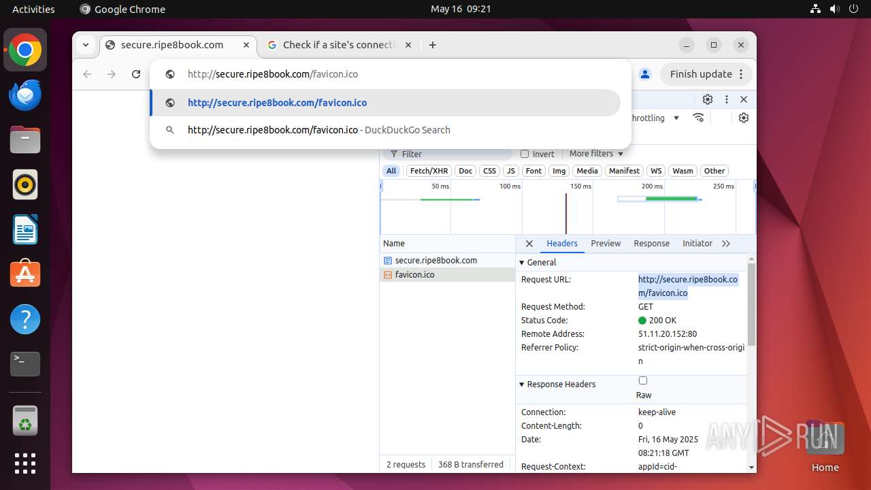
Task: Switch to the Preview tab
Action: coord(606,244)
